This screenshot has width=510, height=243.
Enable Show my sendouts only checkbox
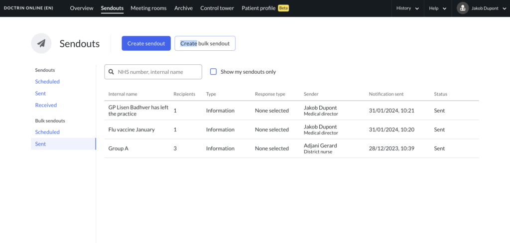click(213, 72)
